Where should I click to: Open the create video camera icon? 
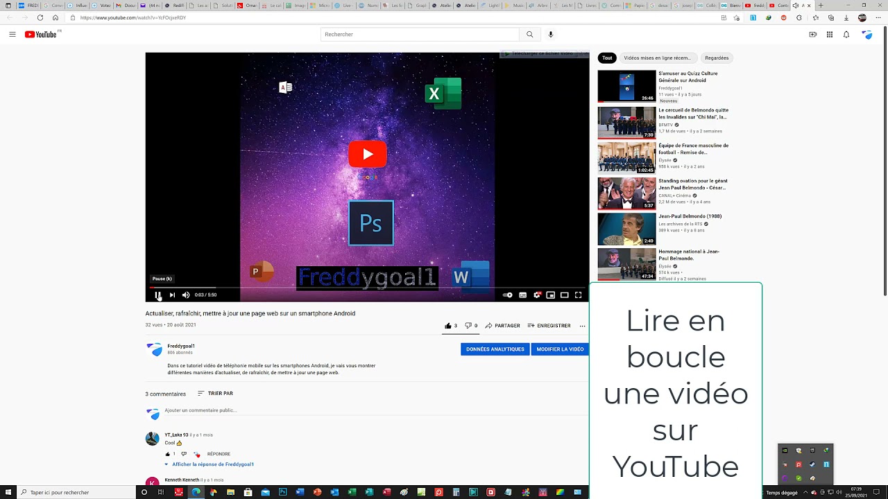813,35
